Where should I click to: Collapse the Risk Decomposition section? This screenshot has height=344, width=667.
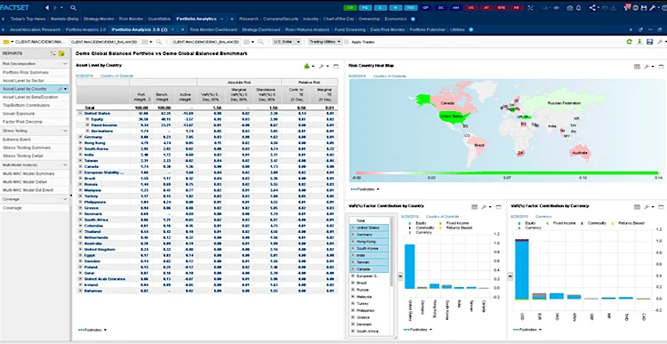click(65, 63)
